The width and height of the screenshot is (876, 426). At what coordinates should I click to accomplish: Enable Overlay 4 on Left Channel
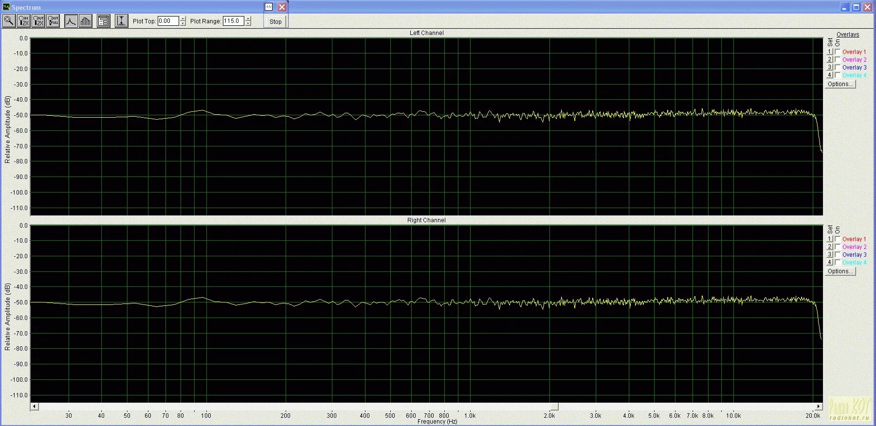pos(838,75)
